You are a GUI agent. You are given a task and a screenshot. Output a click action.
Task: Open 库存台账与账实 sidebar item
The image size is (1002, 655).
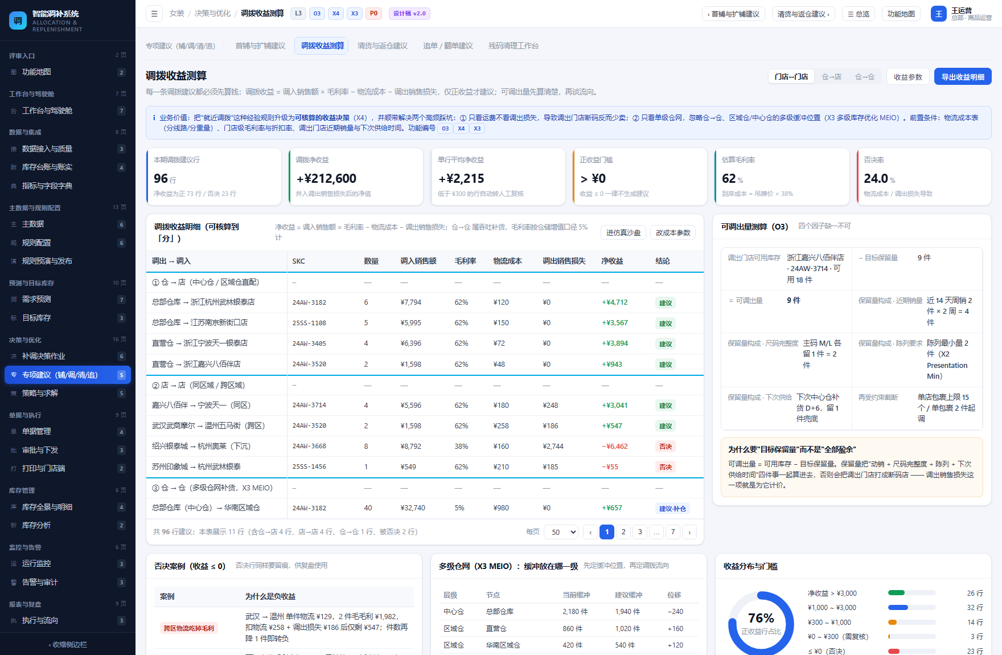[68, 167]
